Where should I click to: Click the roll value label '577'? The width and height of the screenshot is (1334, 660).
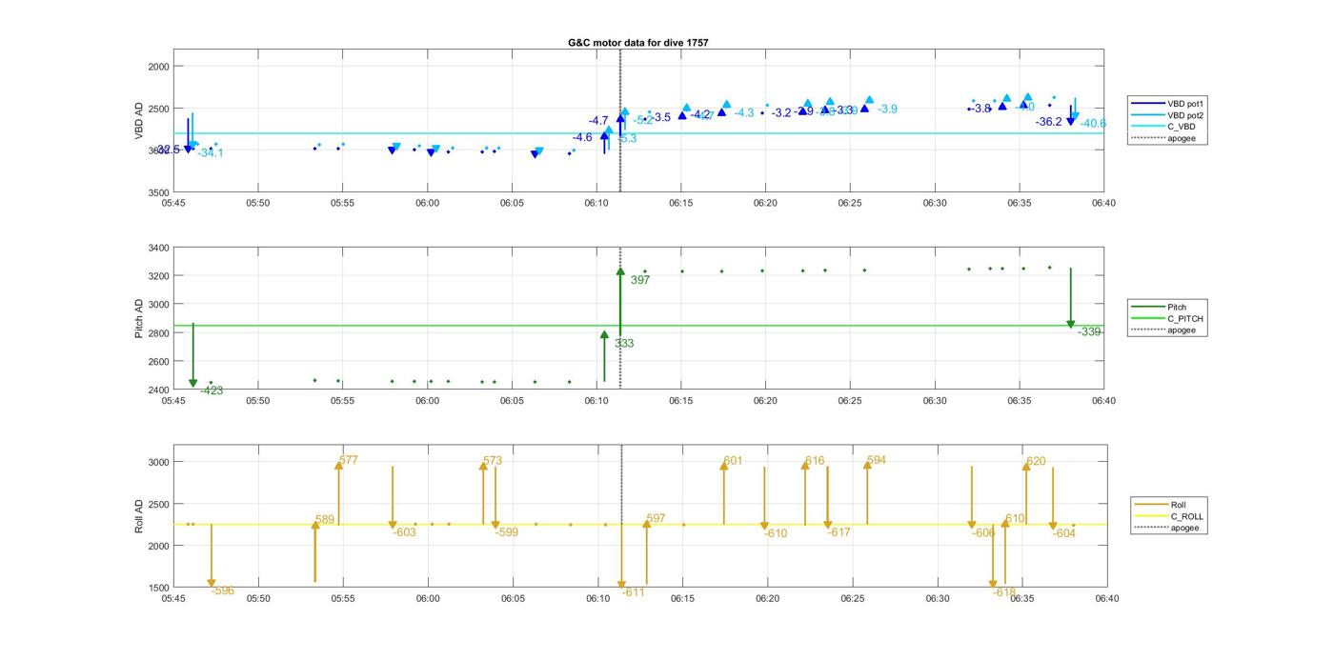coord(349,460)
